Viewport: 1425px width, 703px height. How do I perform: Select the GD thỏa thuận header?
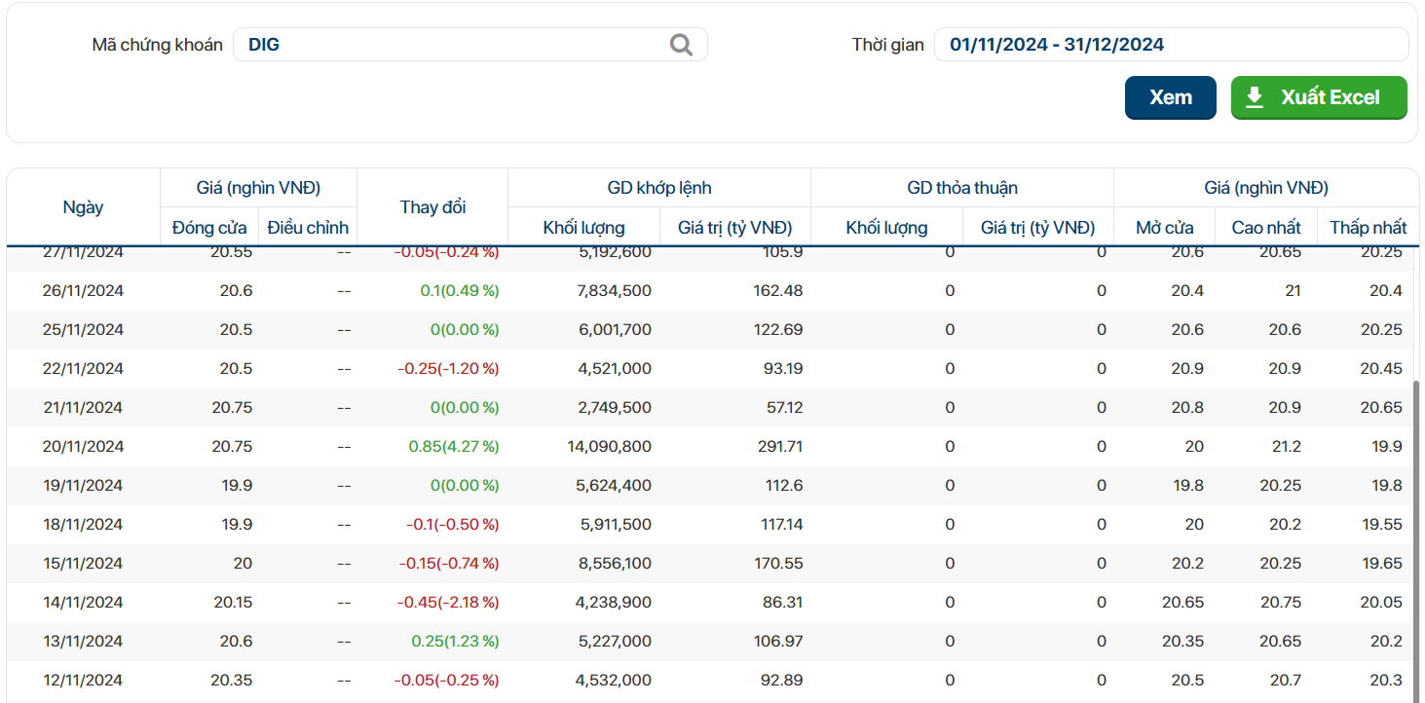click(961, 188)
